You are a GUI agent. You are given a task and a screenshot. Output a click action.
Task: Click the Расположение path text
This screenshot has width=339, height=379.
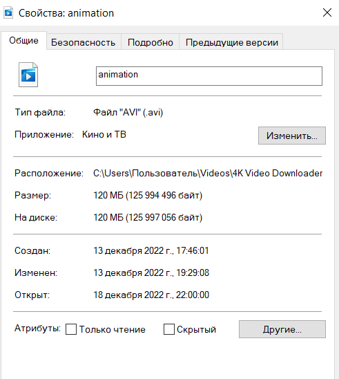click(x=208, y=173)
